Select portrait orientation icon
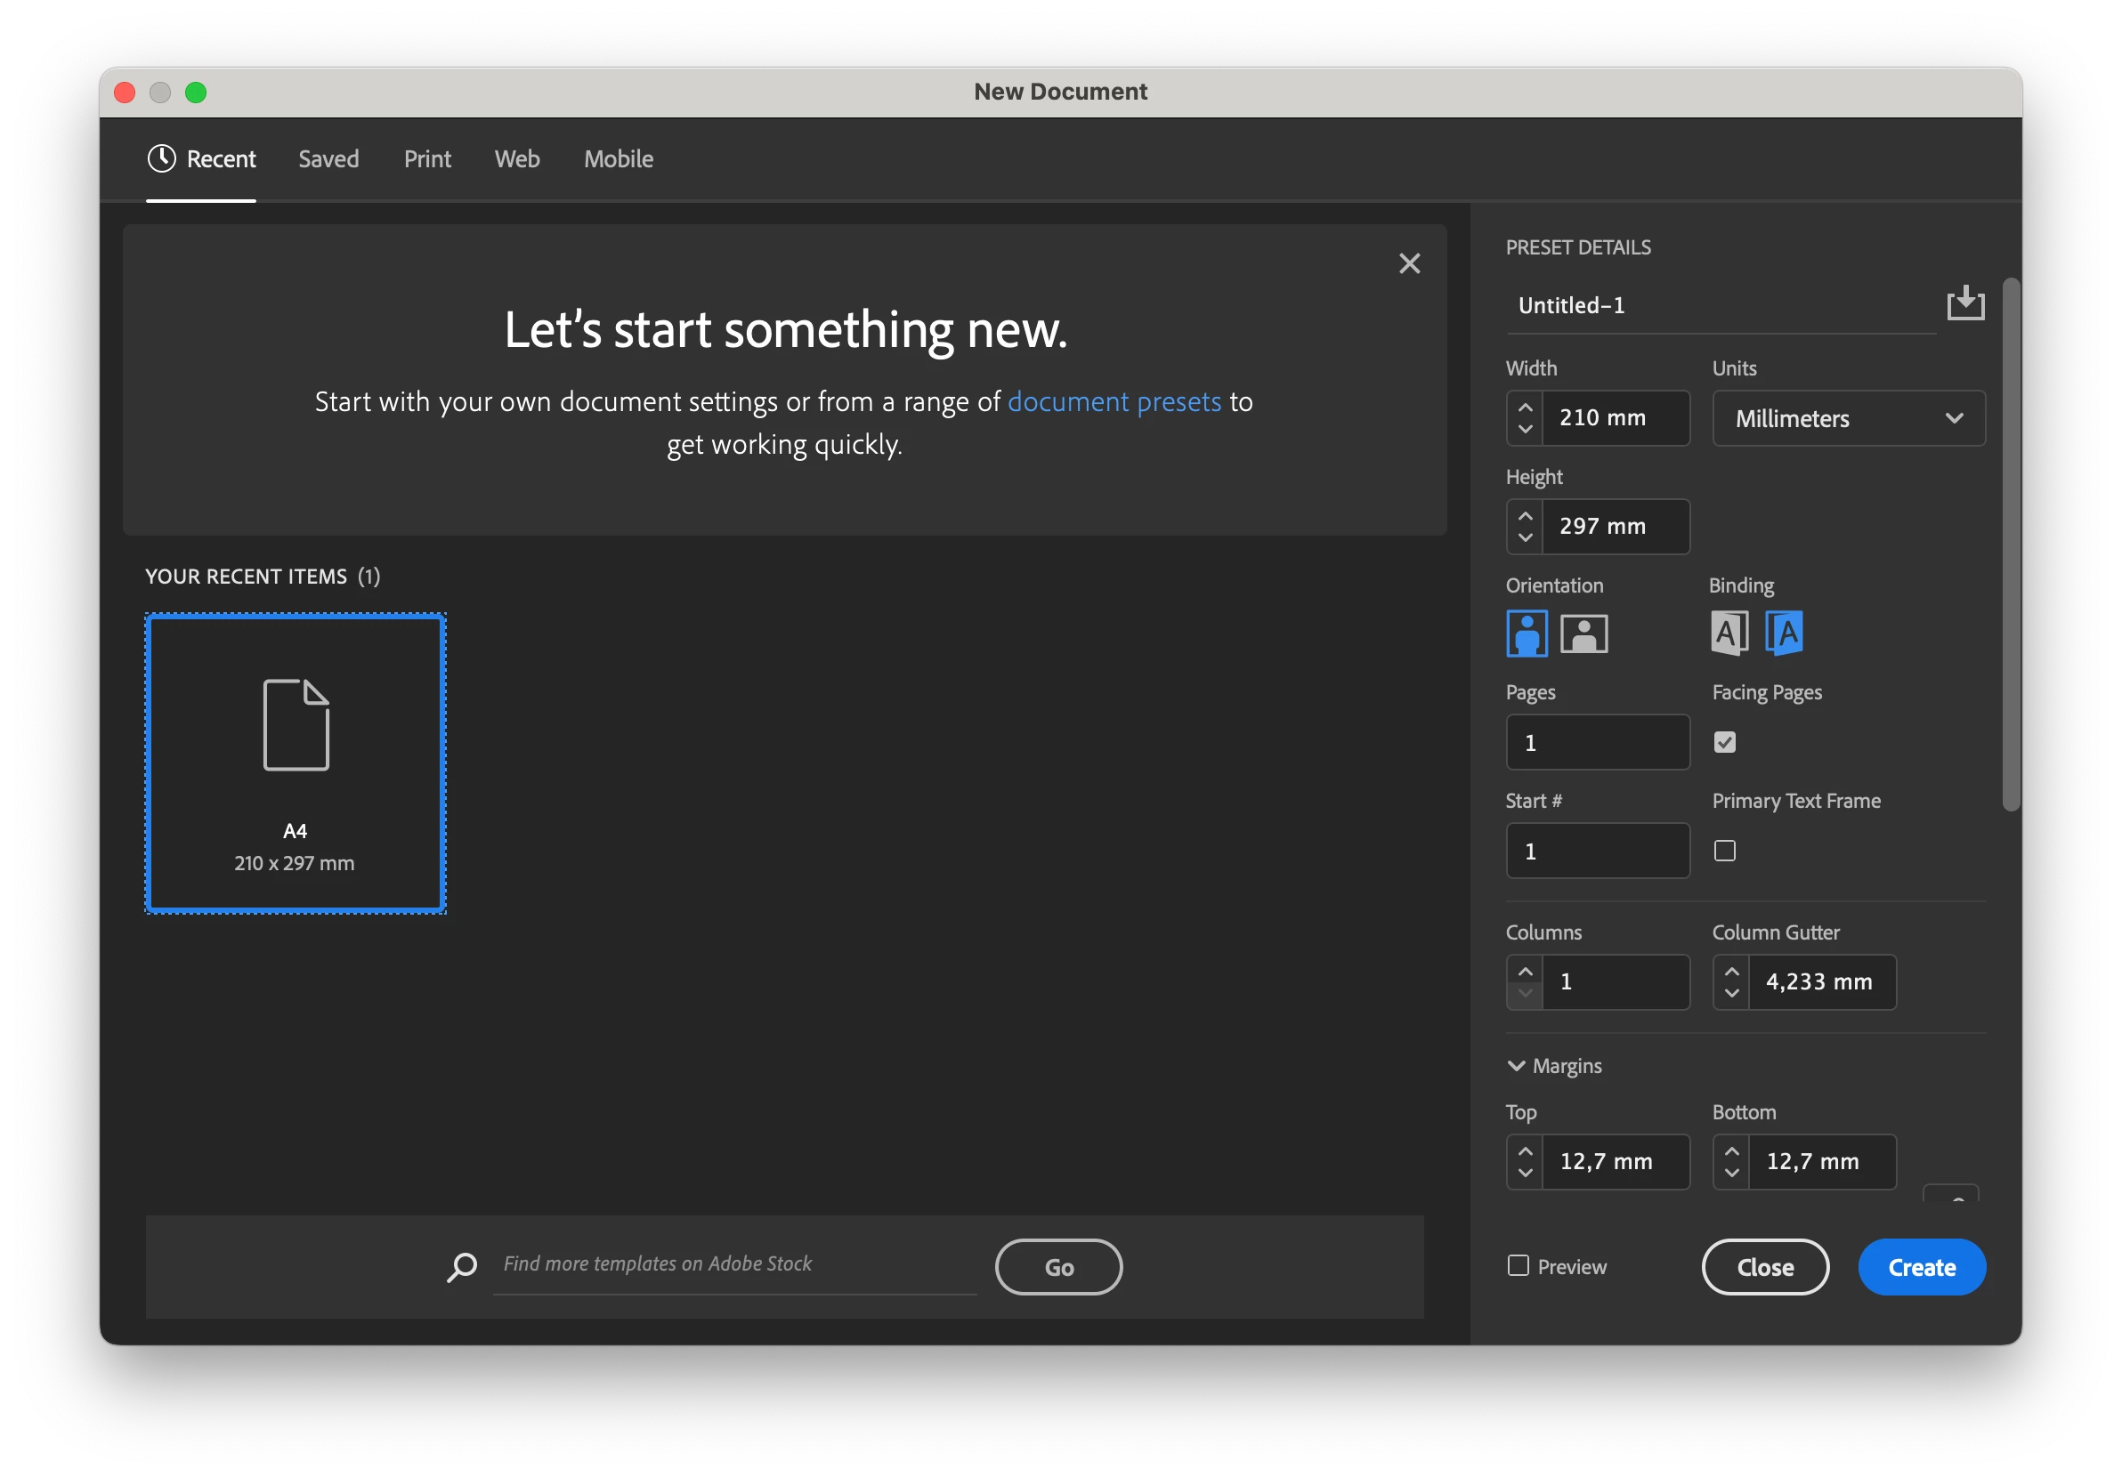Image resolution: width=2122 pixels, height=1477 pixels. click(x=1526, y=634)
